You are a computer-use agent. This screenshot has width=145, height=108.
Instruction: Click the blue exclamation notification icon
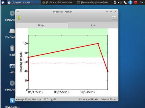[130, 2]
